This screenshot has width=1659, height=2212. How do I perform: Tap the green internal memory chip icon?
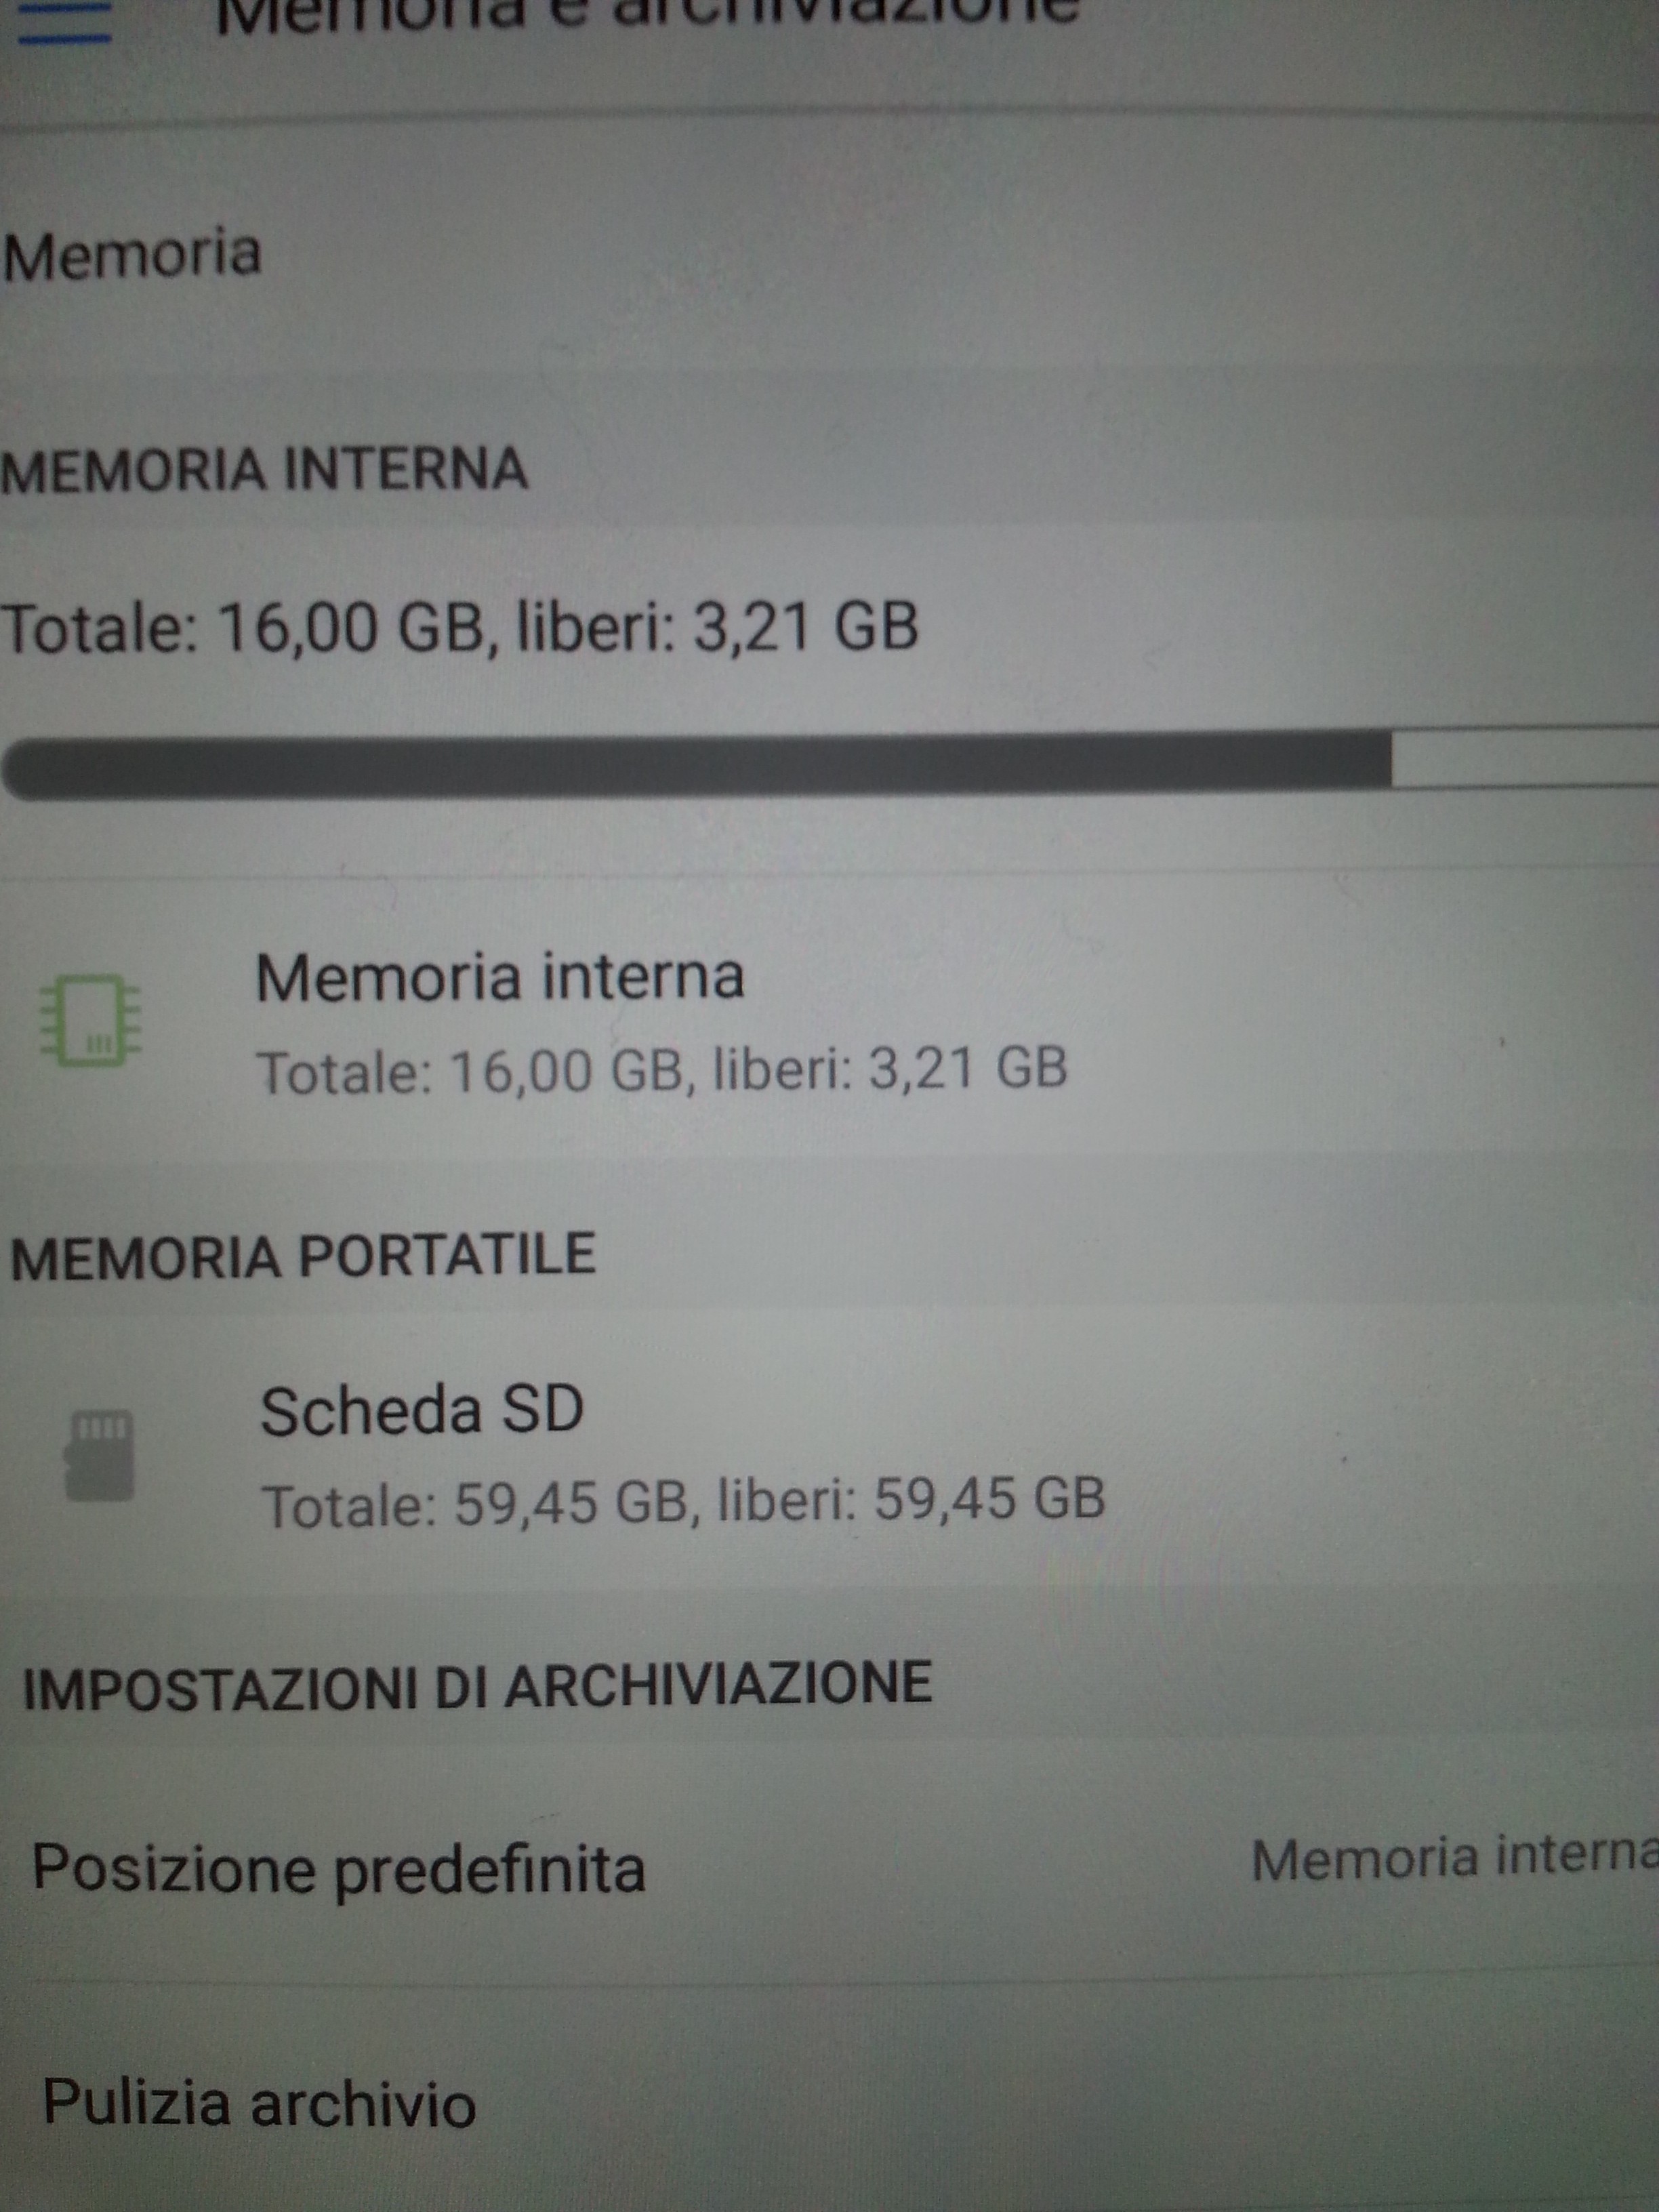tap(90, 1020)
